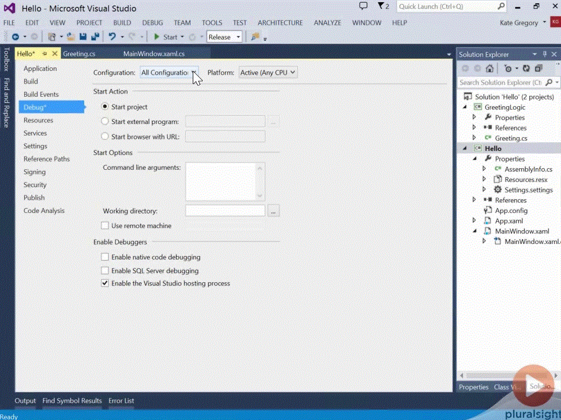Click the Search Solution Explorer field
The width and height of the screenshot is (561, 420).
(x=501, y=82)
